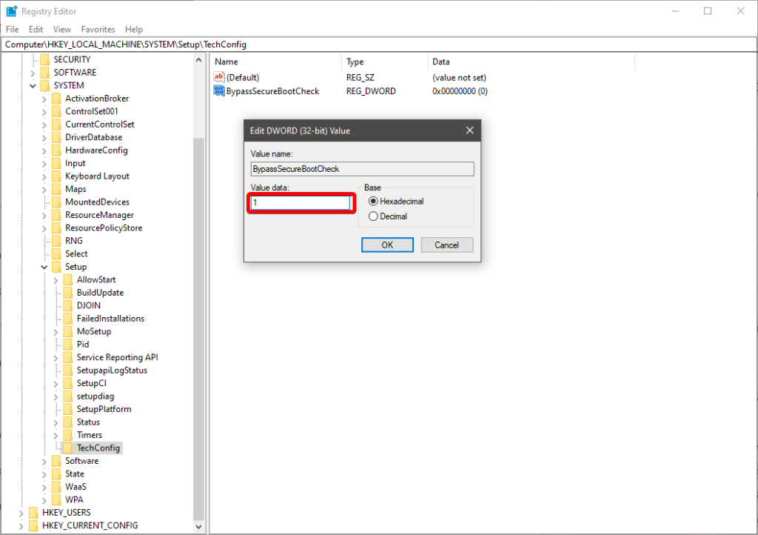Select the Decimal base option
Image resolution: width=758 pixels, height=535 pixels.
click(x=373, y=216)
